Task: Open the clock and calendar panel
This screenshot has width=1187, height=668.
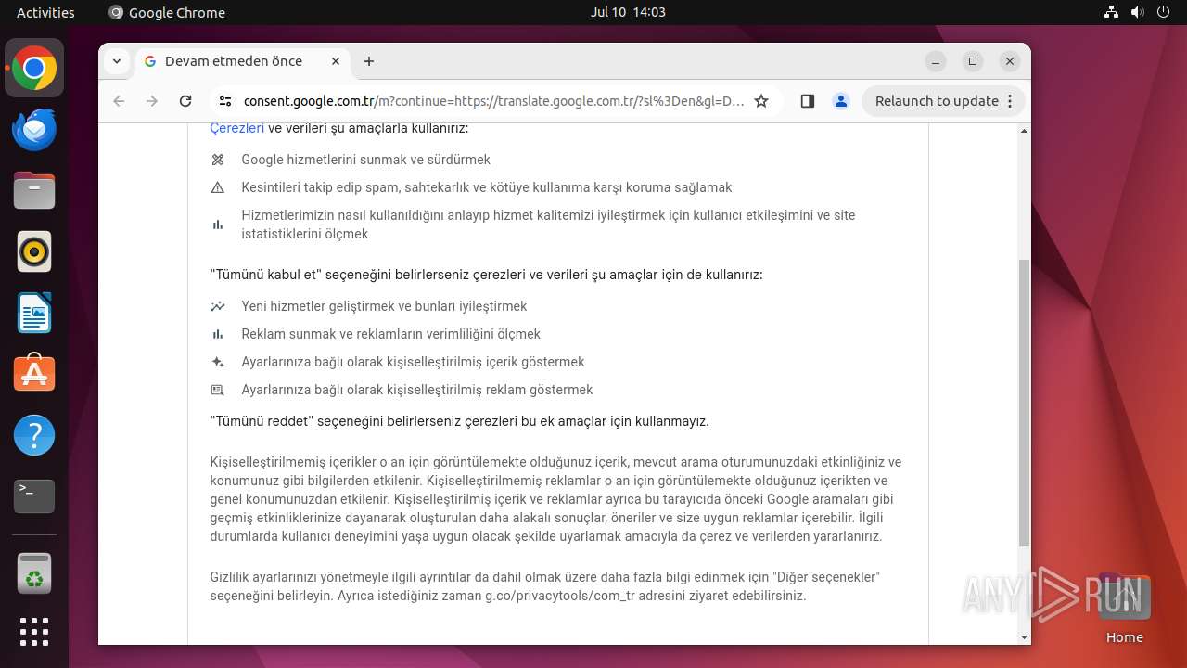Action: tap(628, 12)
